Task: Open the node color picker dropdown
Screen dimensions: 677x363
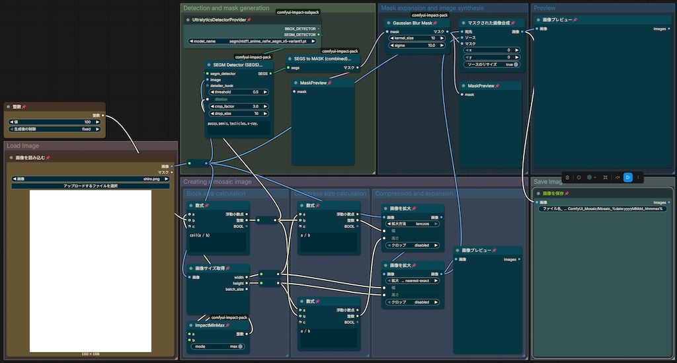Action: click(x=592, y=177)
